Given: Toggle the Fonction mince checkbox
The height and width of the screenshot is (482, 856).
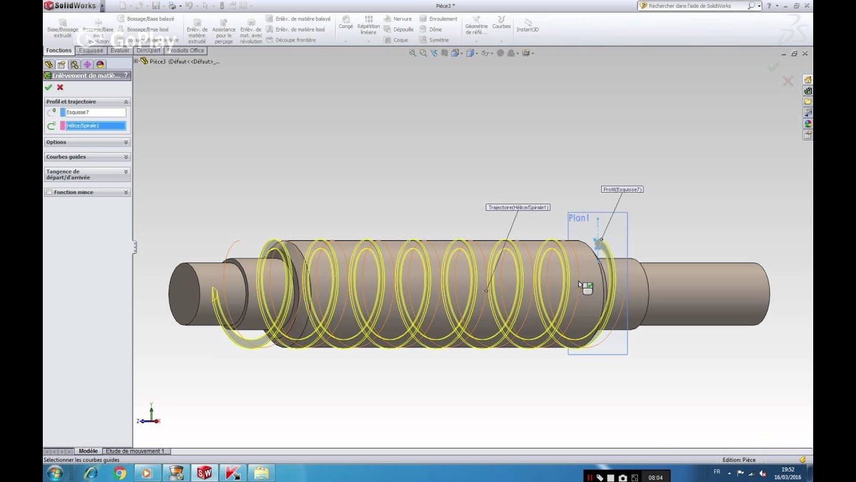Looking at the screenshot, I should [x=49, y=192].
